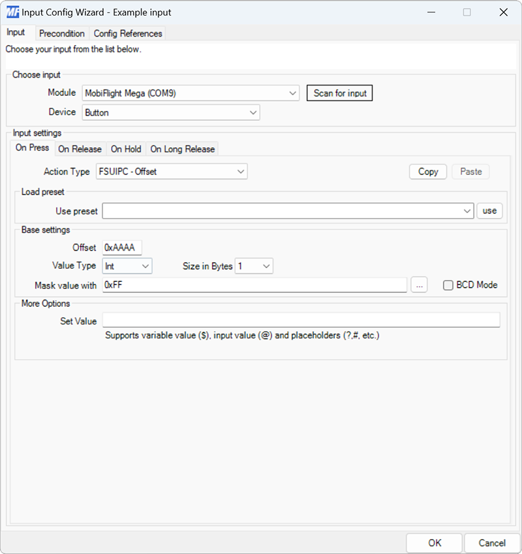The image size is (522, 554).
Task: Click the MobiFlight logo icon in the title bar
Action: [10, 12]
